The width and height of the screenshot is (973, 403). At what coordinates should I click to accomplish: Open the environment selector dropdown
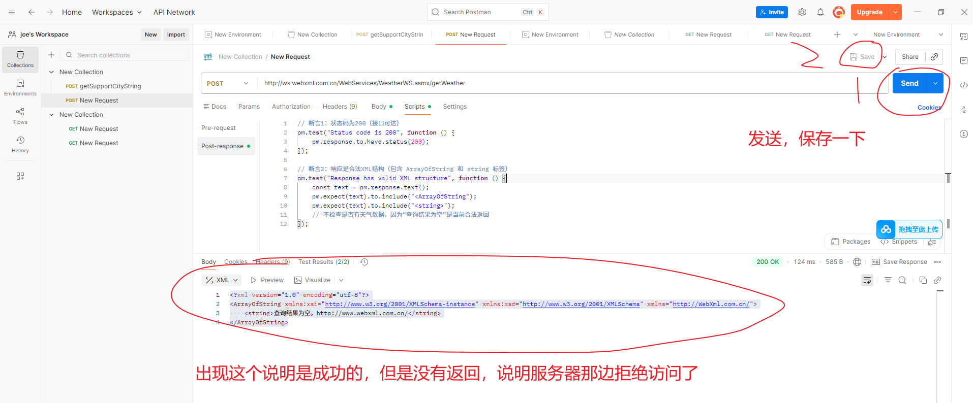tap(908, 35)
